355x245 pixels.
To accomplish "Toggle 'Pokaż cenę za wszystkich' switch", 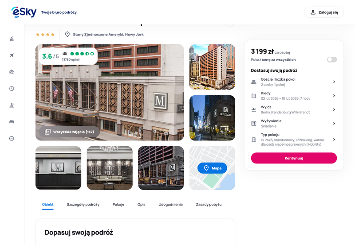I will point(331,59).
